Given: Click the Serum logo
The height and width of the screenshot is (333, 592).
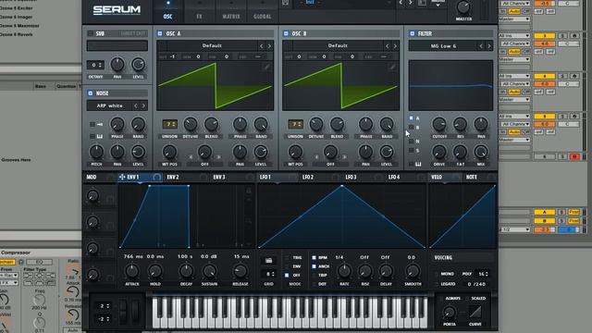Looking at the screenshot, I should click(117, 10).
